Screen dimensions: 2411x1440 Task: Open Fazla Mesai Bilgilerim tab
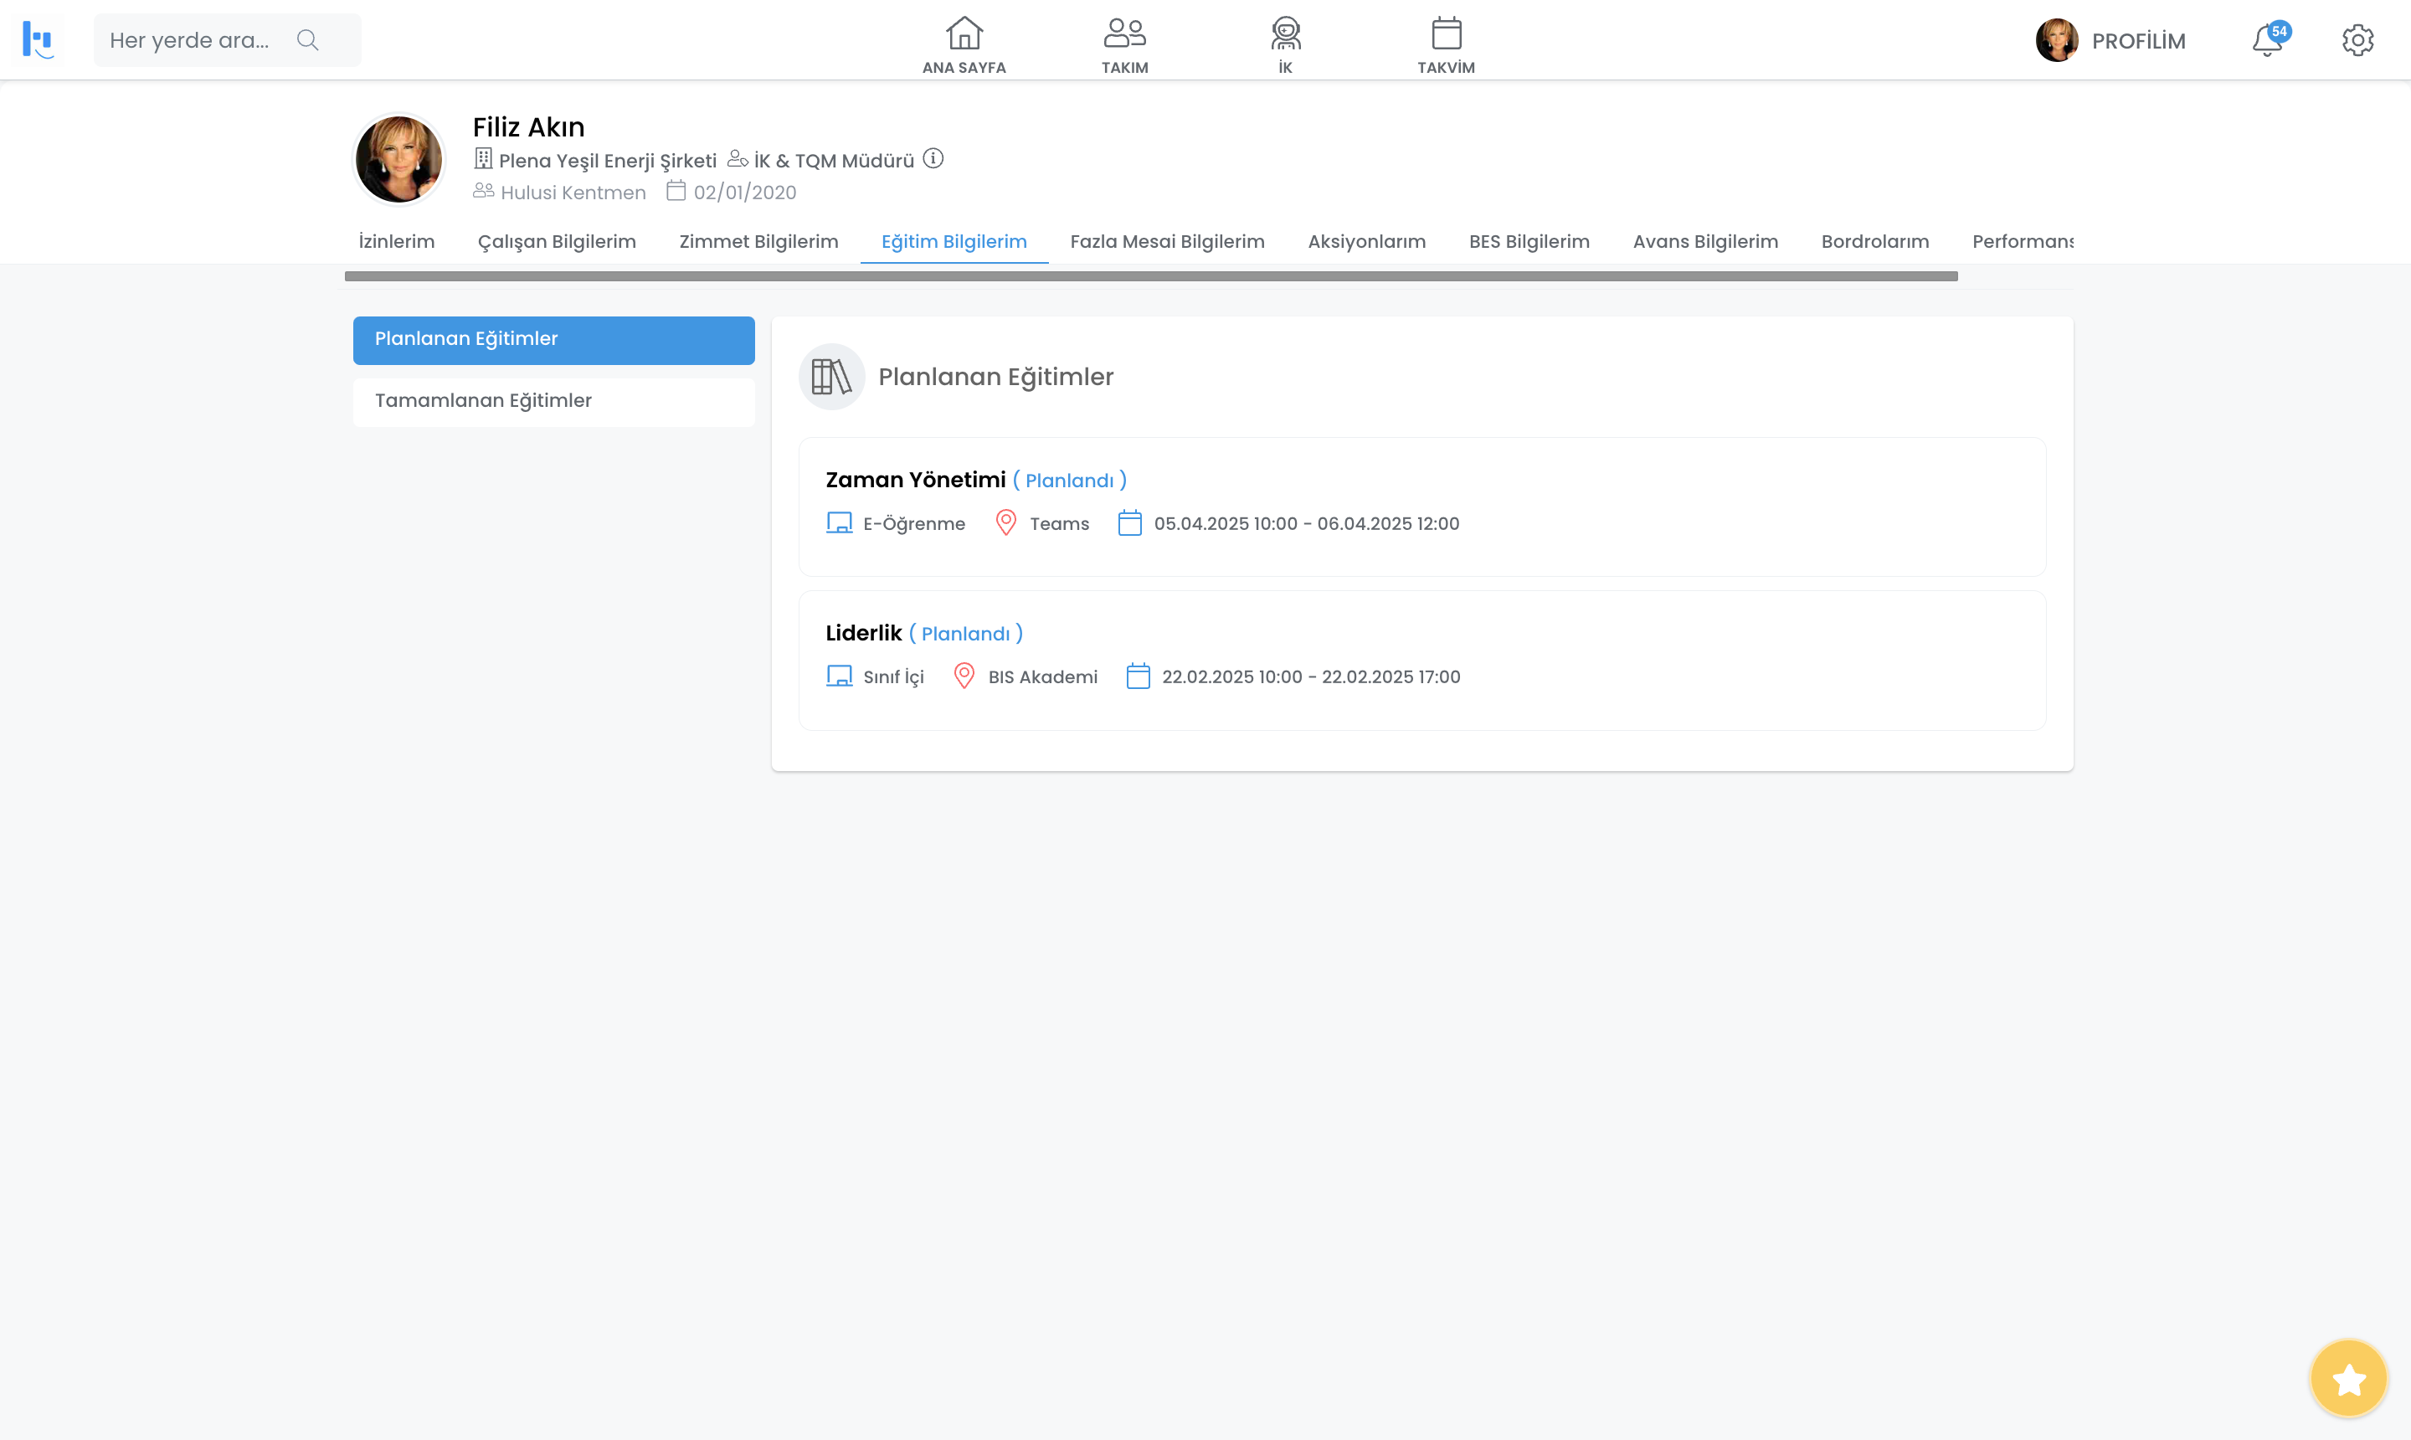click(1166, 242)
